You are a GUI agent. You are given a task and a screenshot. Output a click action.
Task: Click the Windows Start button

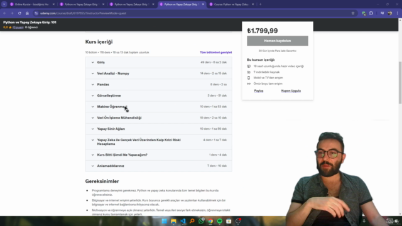click(164, 221)
